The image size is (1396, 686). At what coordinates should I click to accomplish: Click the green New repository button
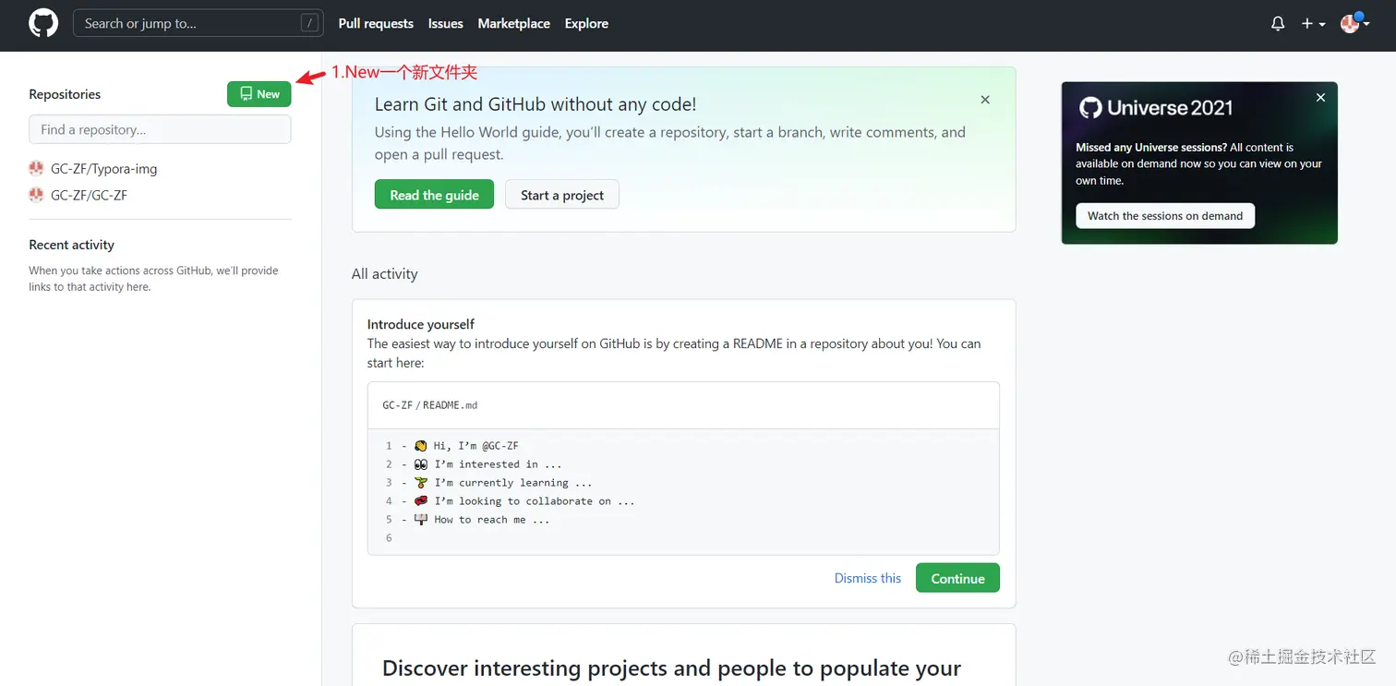pyautogui.click(x=259, y=93)
